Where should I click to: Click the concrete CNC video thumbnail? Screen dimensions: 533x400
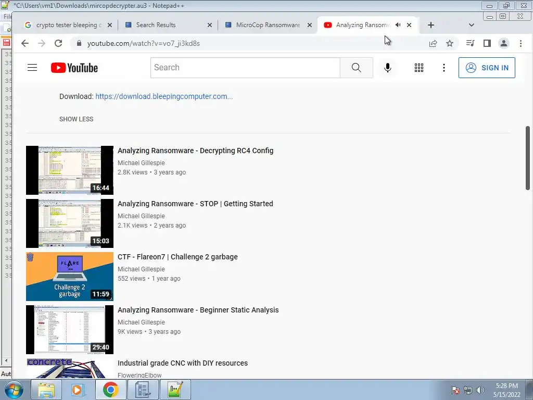70,368
